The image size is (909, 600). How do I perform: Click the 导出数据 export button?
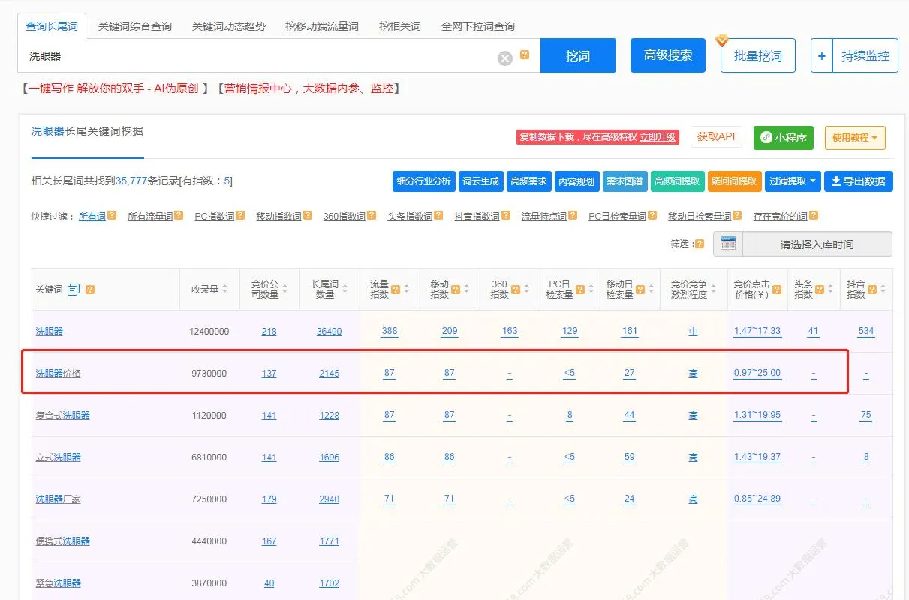click(858, 181)
